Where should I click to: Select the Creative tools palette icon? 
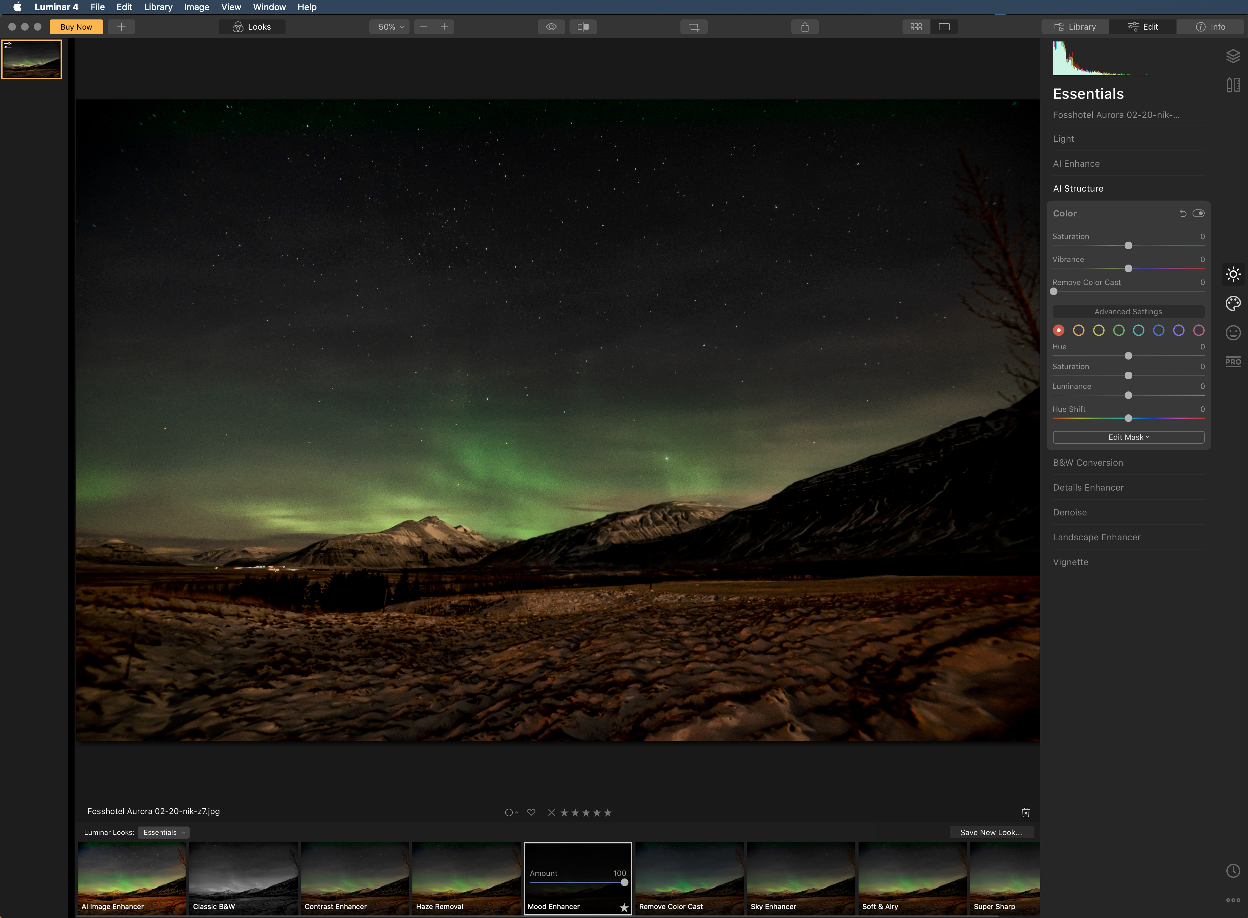tap(1232, 303)
